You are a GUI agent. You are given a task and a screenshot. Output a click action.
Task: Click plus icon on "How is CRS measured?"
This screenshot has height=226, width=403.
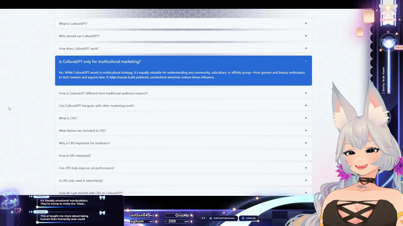point(306,155)
